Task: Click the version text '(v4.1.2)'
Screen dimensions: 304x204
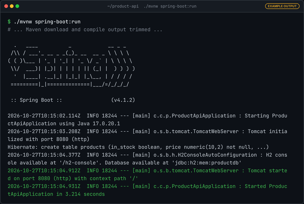Action: click(123, 100)
